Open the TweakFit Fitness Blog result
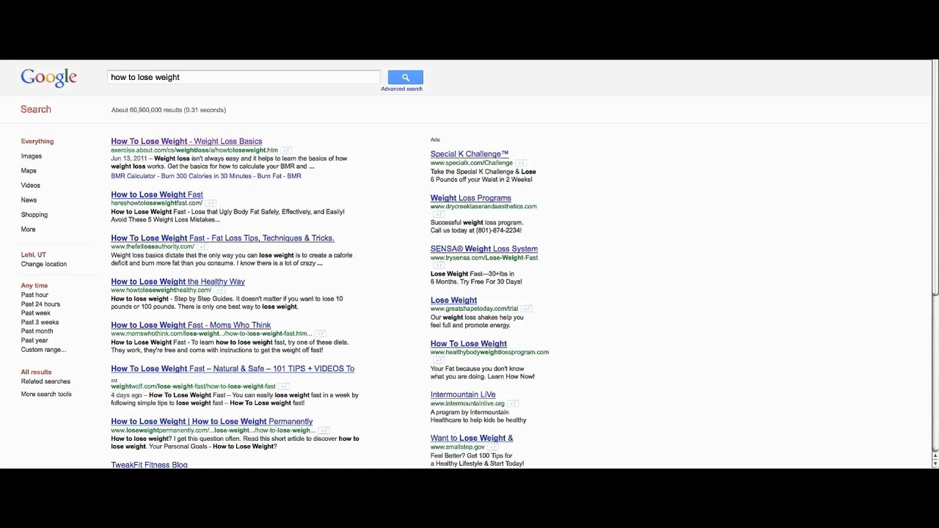This screenshot has width=939, height=528. [149, 464]
